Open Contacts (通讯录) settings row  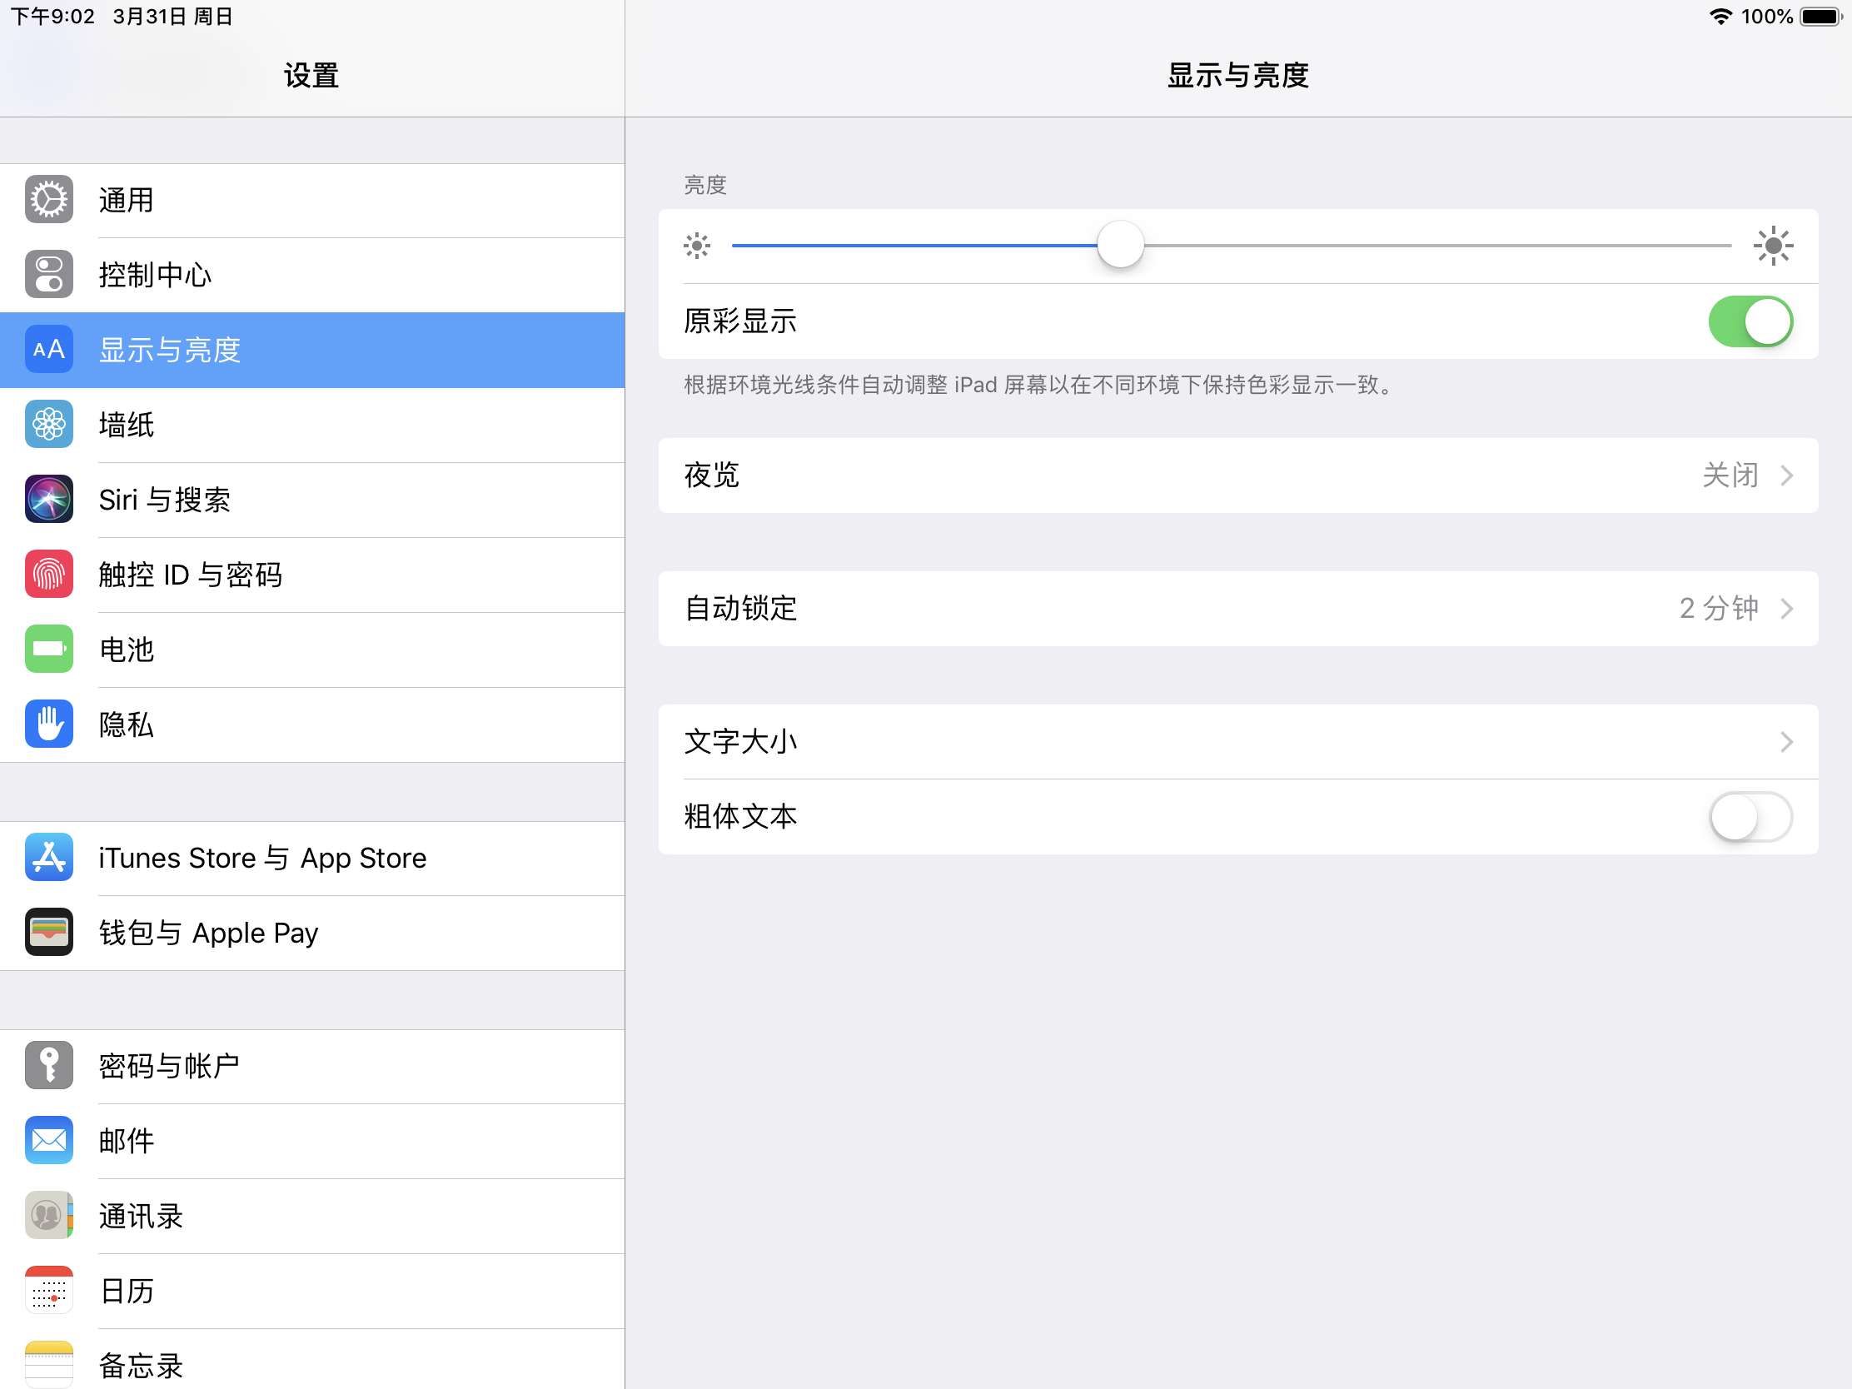[x=311, y=1216]
